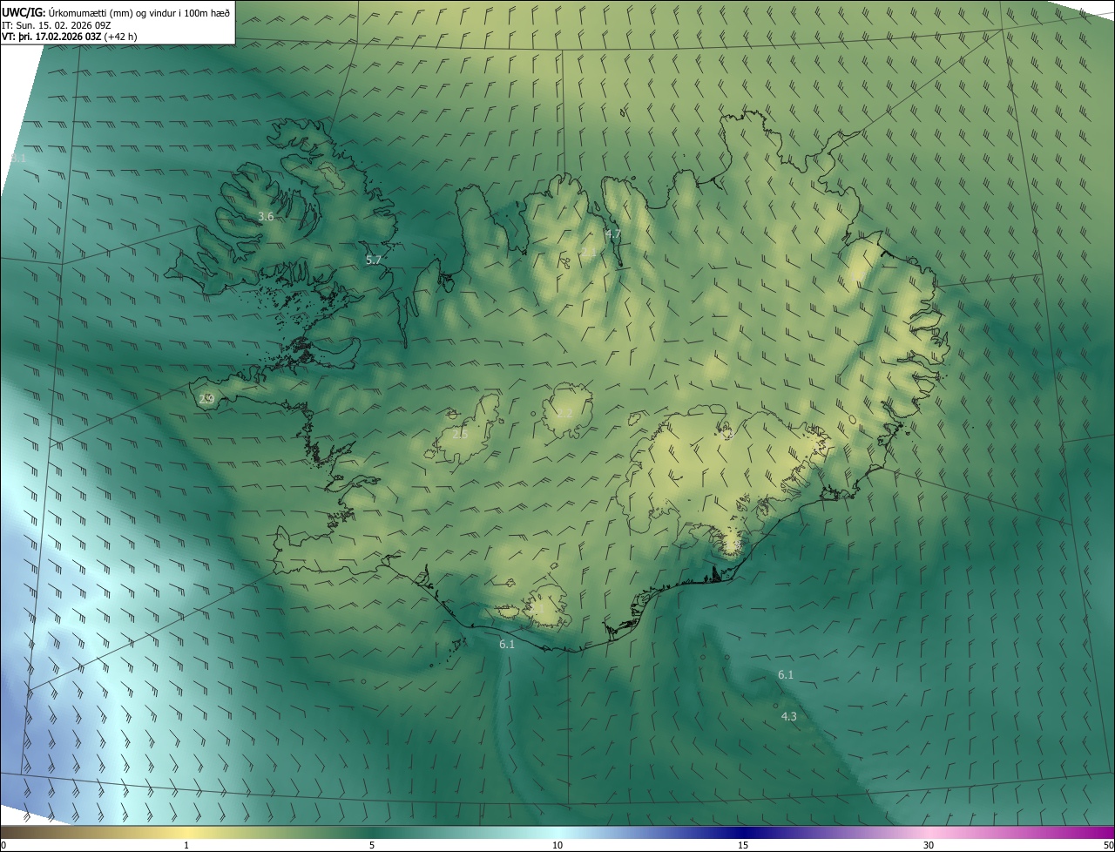Image resolution: width=1115 pixels, height=852 pixels.
Task: Select the "15" tick on the color scale
Action: click(x=743, y=846)
